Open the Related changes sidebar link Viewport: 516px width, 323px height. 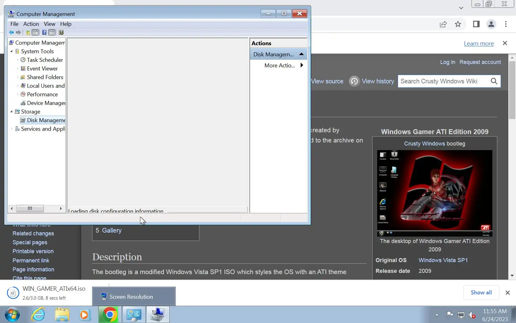point(33,233)
